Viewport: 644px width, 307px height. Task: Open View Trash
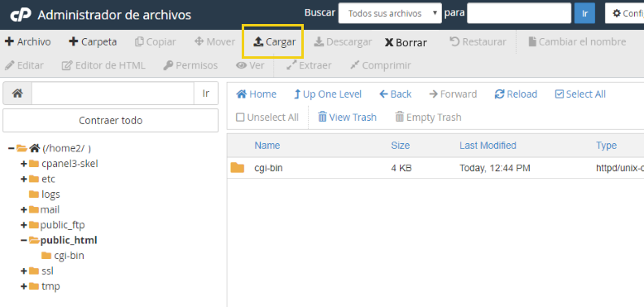click(347, 118)
